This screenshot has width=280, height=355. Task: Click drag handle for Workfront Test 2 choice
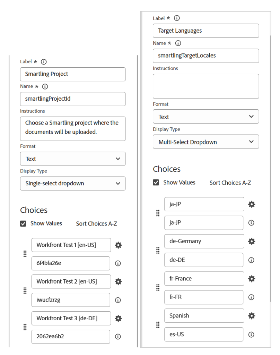click(x=25, y=291)
